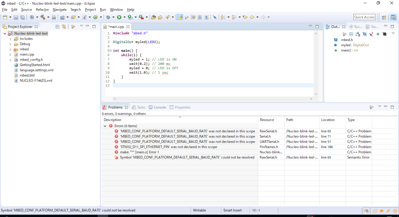Click the Next Annotation down-arrow icon
399x217 pixels.
click(x=222, y=17)
